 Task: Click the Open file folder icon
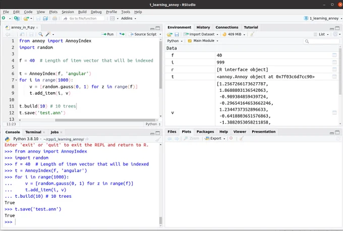(x=26, y=18)
